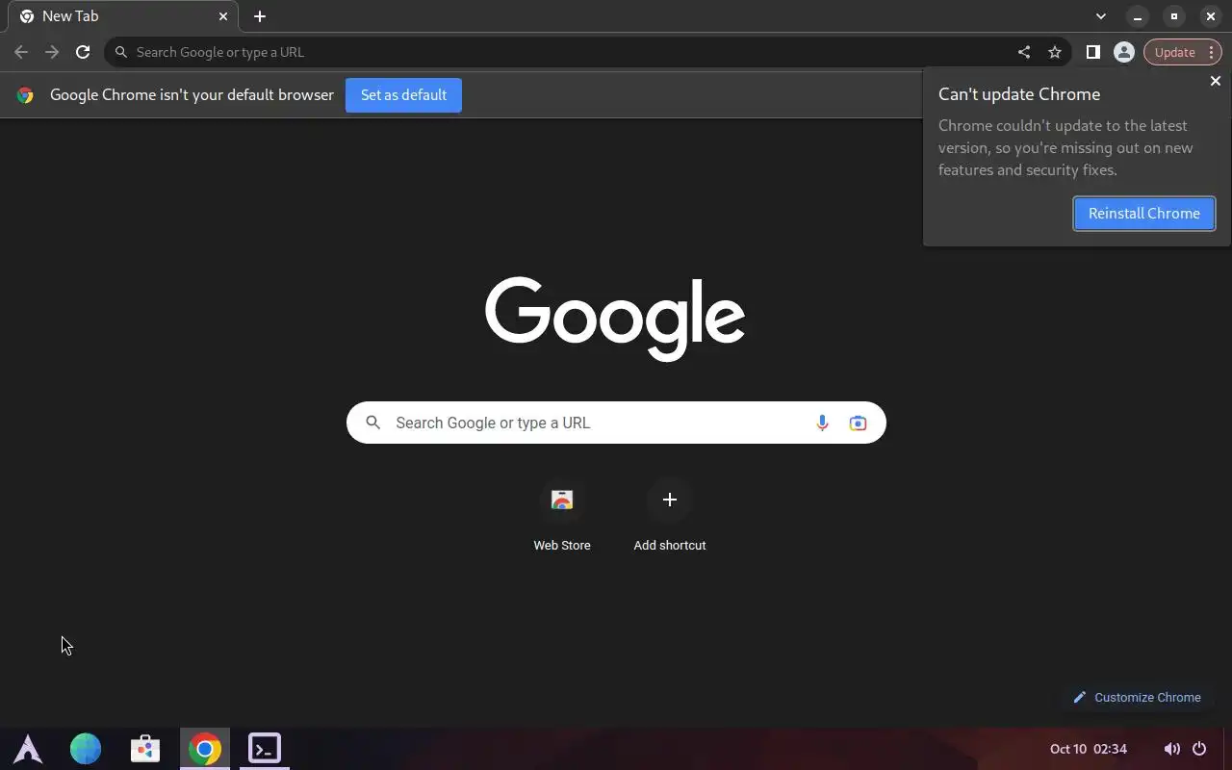1232x770 pixels.
Task: Click the Chrome logo in default browser infobar
Action: pyautogui.click(x=25, y=95)
